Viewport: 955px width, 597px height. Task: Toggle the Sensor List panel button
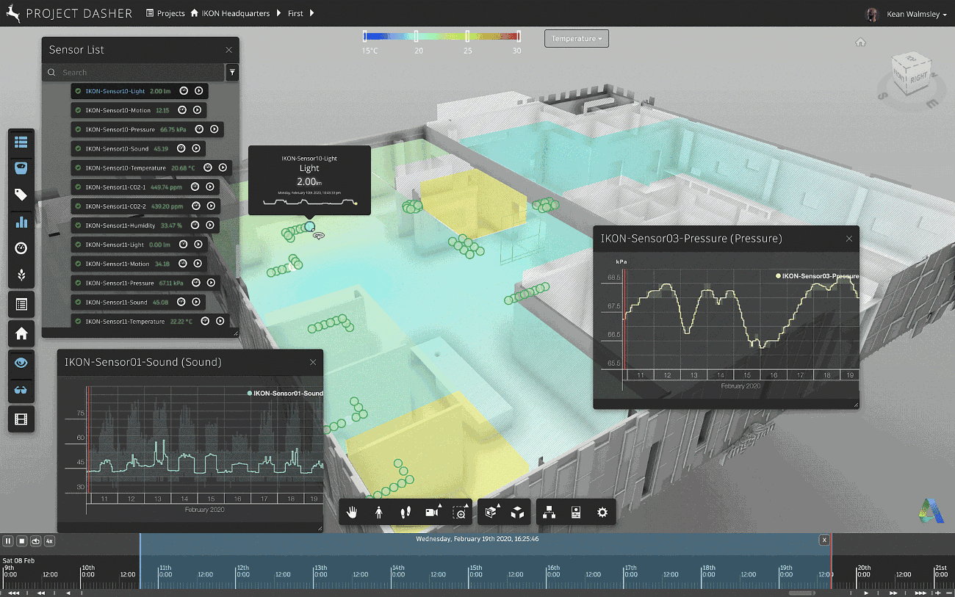[x=21, y=142]
